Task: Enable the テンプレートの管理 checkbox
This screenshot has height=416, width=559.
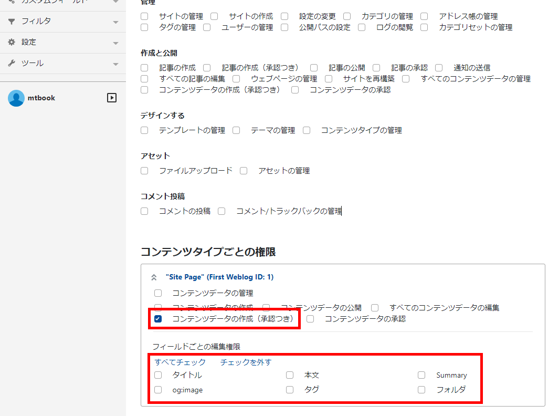Action: [144, 131]
